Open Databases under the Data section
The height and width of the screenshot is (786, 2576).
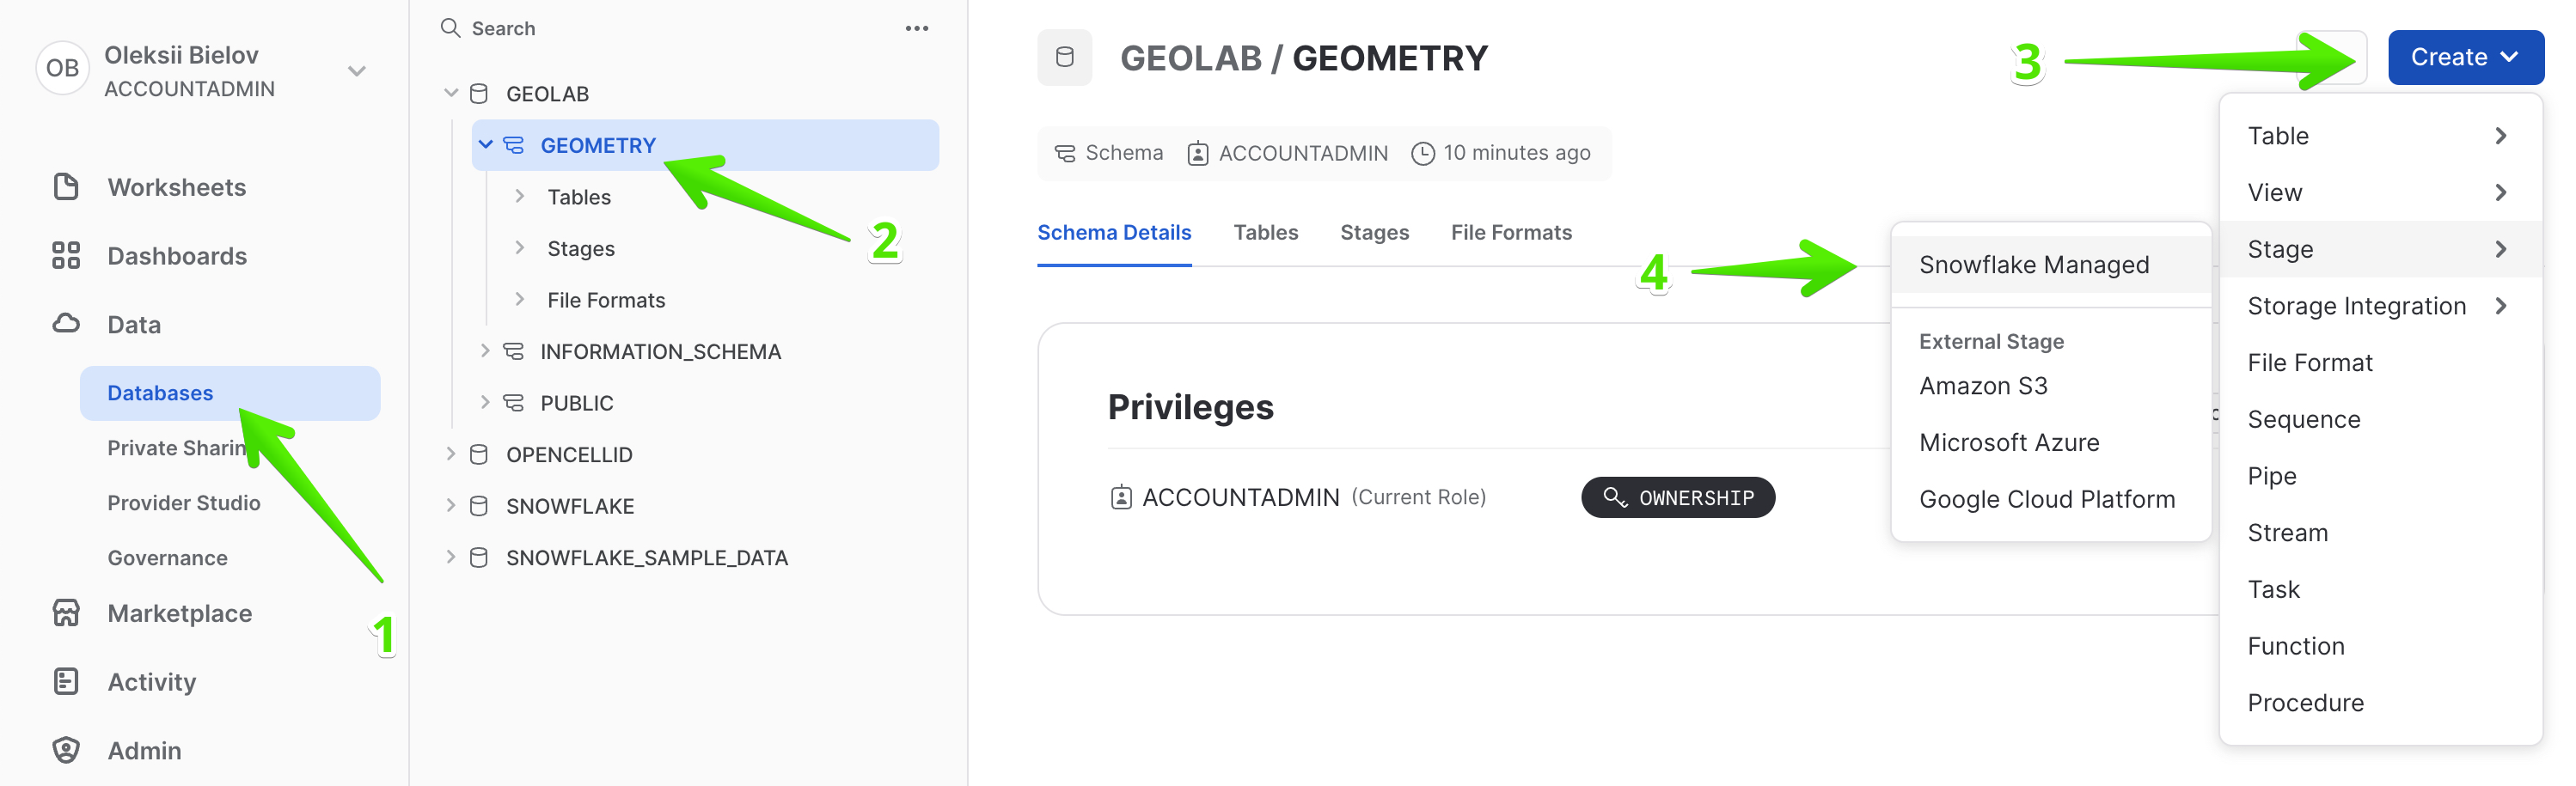(x=160, y=392)
